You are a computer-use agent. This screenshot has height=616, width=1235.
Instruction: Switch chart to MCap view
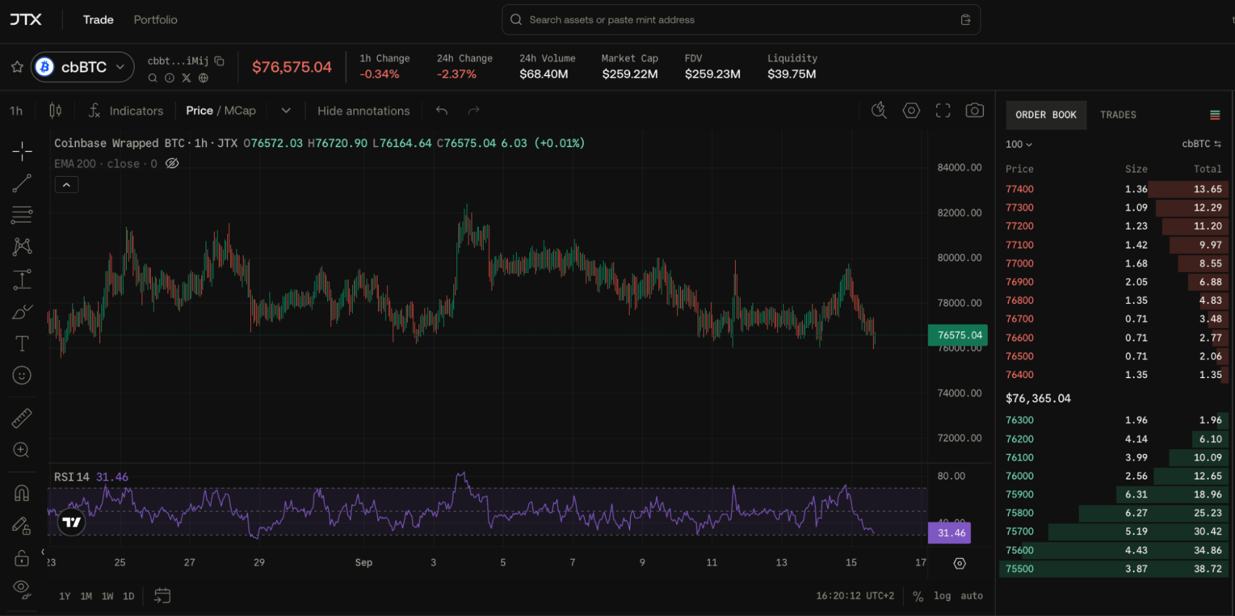pos(240,111)
